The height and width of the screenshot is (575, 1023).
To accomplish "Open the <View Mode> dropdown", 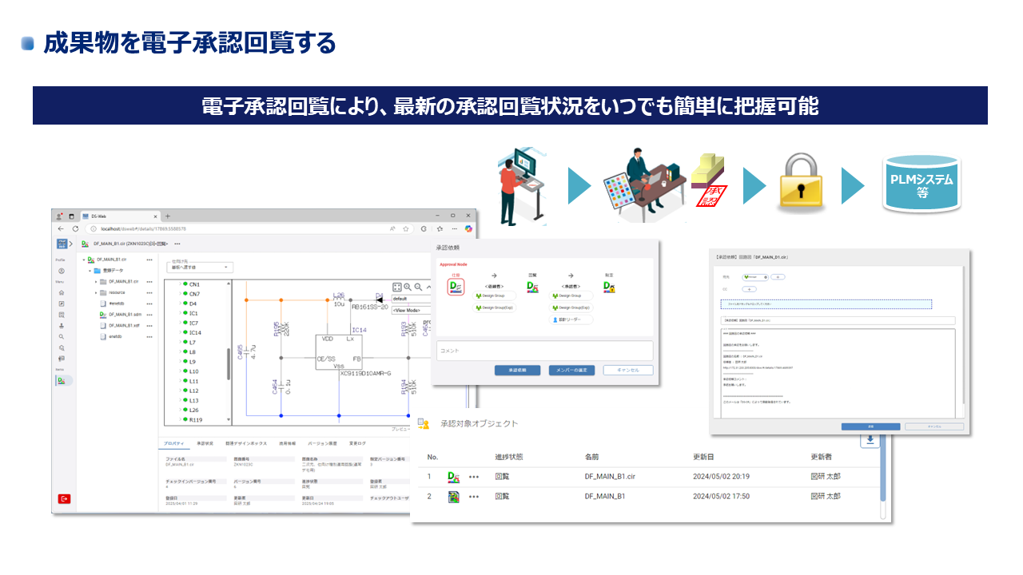I will coord(411,311).
